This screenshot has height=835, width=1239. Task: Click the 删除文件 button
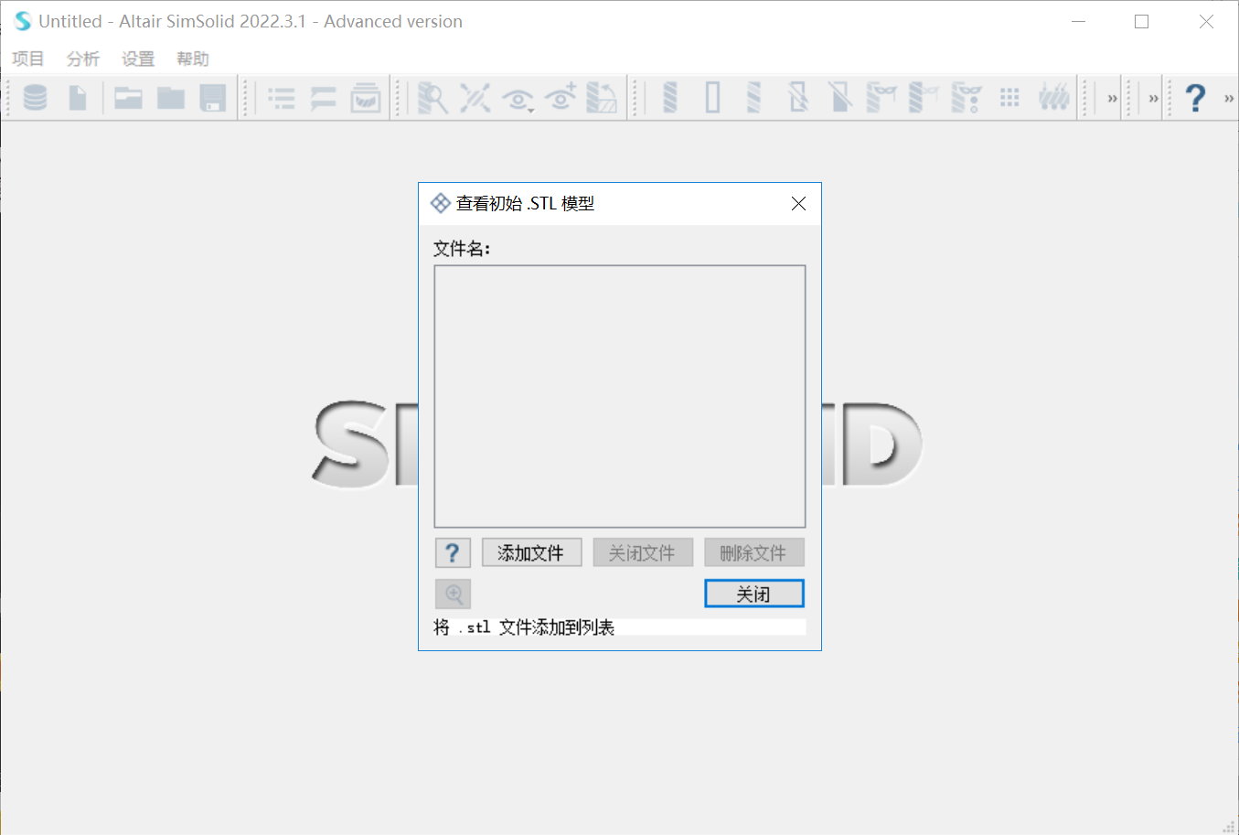(754, 552)
